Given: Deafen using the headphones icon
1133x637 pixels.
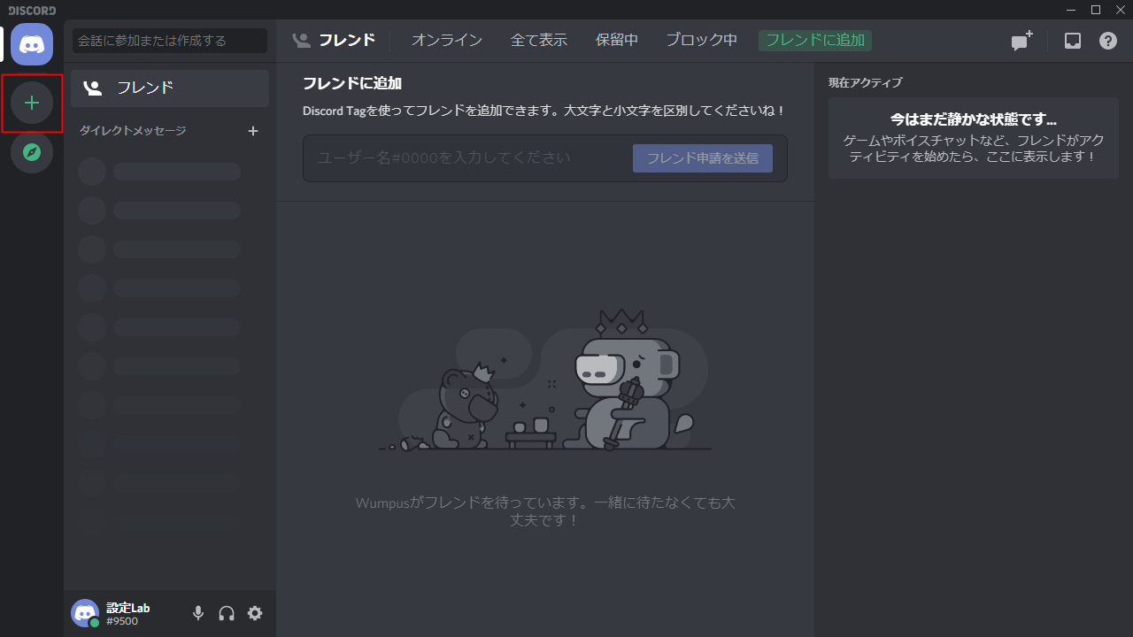Looking at the screenshot, I should (227, 613).
